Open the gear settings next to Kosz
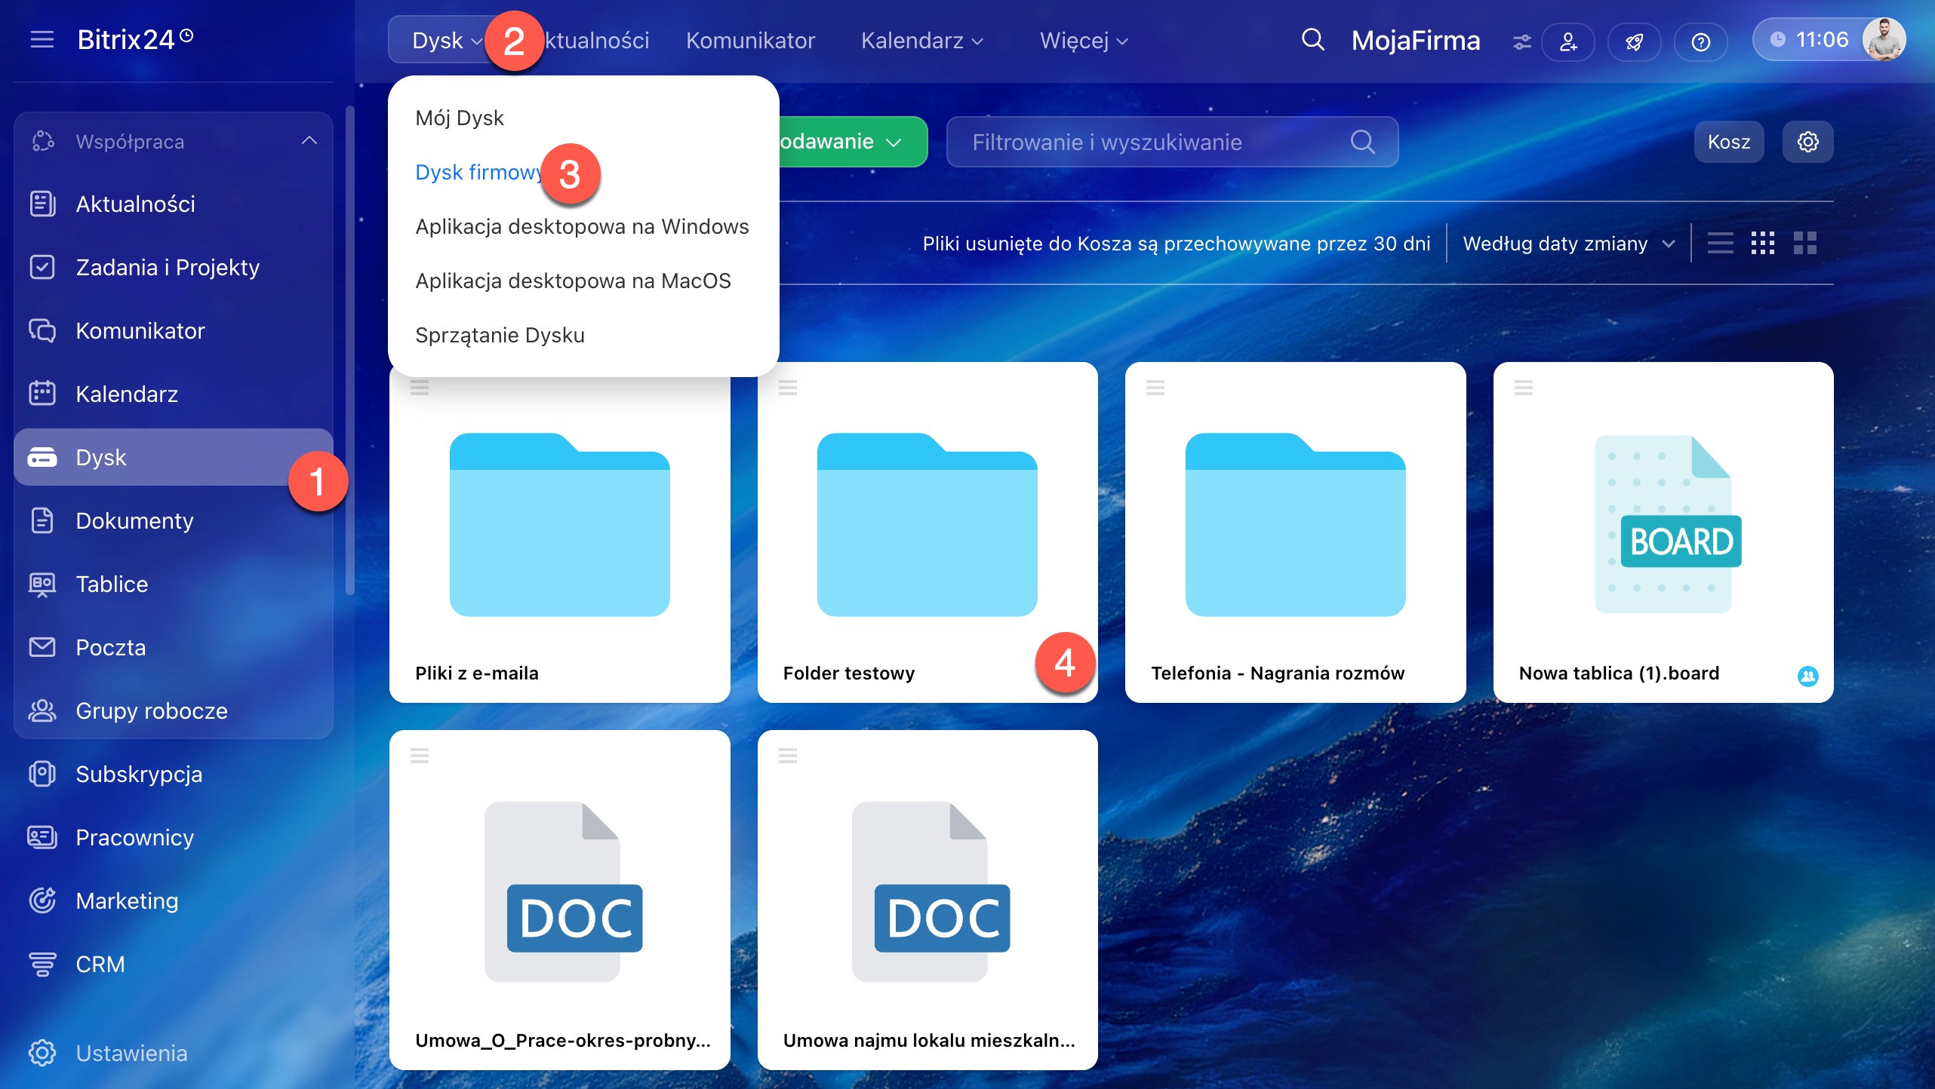The width and height of the screenshot is (1935, 1089). pyautogui.click(x=1807, y=142)
